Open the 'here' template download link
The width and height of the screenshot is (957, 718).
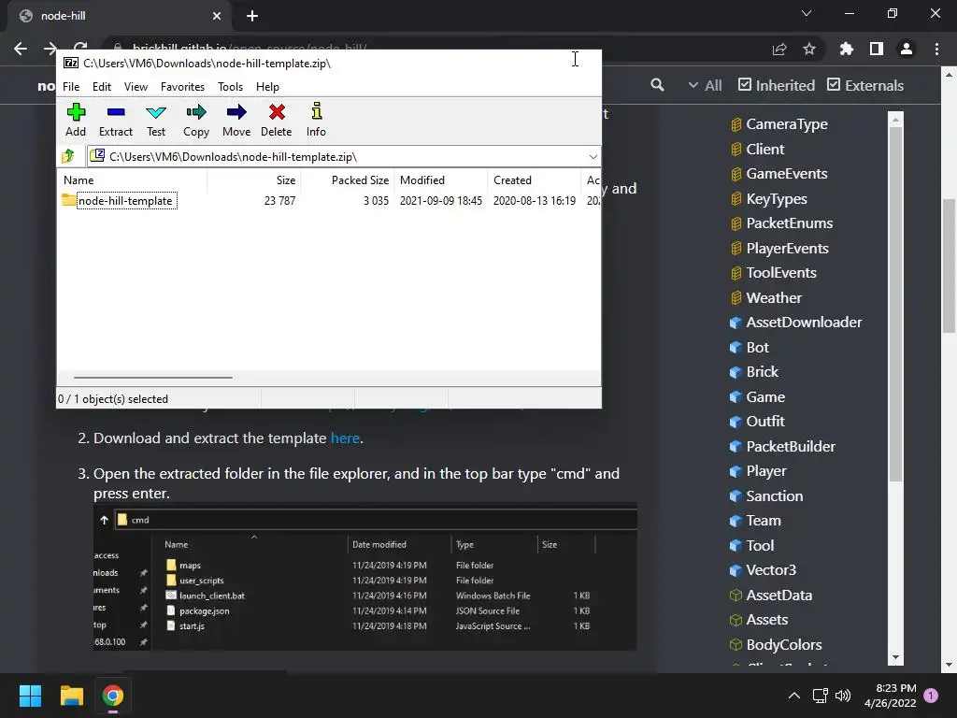345,438
